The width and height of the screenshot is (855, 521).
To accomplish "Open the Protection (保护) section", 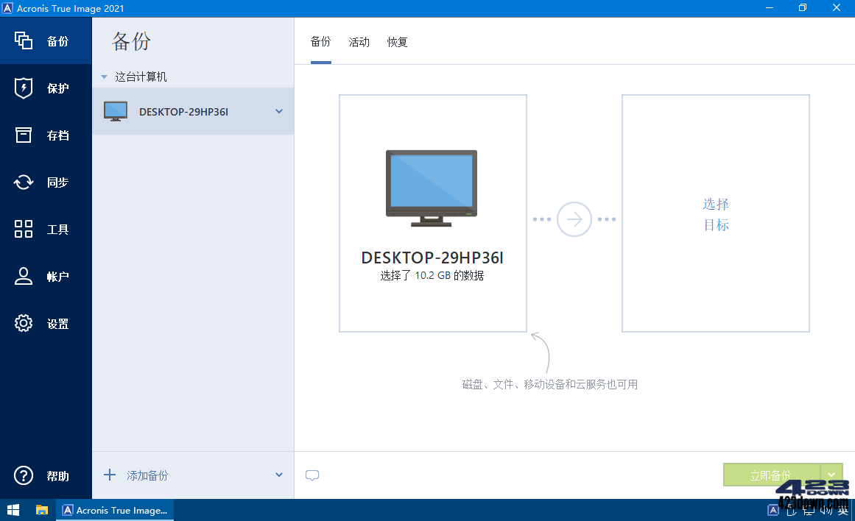I will coord(46,88).
